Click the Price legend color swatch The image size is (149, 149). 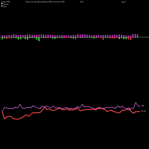pos(2,6)
